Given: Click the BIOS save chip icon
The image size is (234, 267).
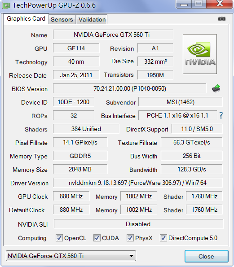Looking at the screenshot, I should tap(216, 88).
